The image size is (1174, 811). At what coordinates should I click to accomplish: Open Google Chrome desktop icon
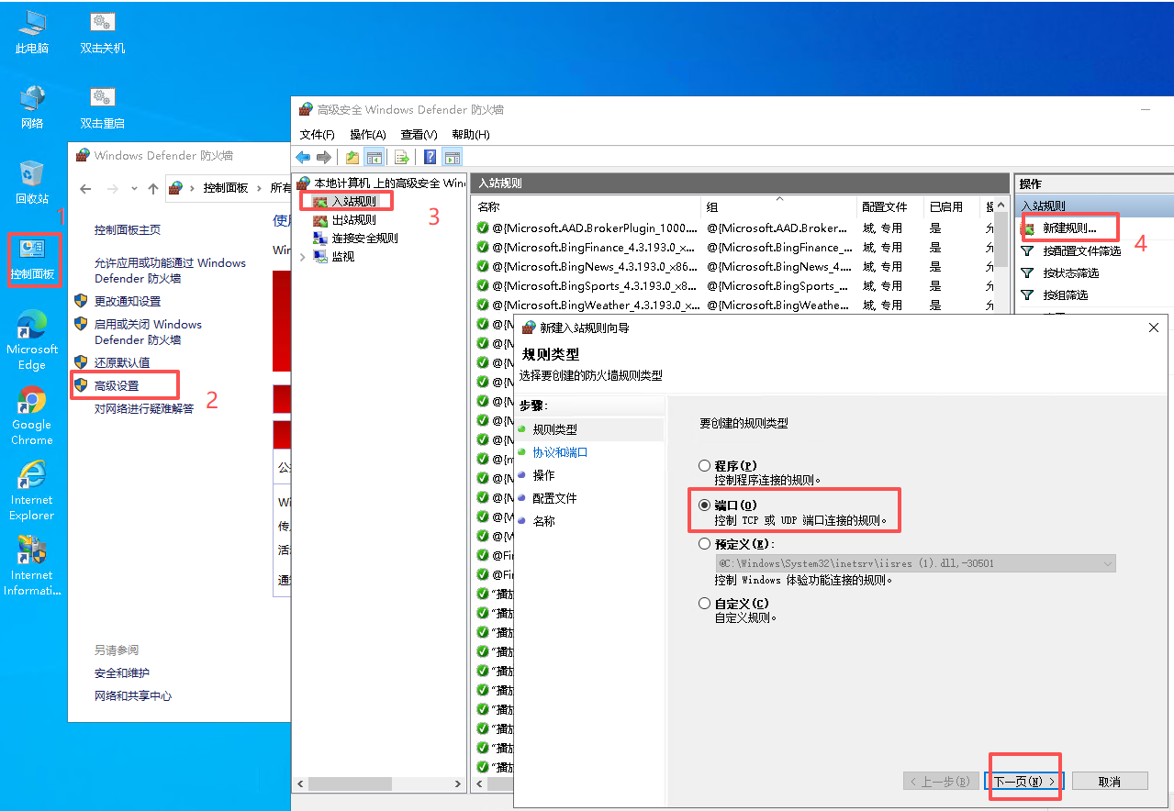[x=32, y=401]
